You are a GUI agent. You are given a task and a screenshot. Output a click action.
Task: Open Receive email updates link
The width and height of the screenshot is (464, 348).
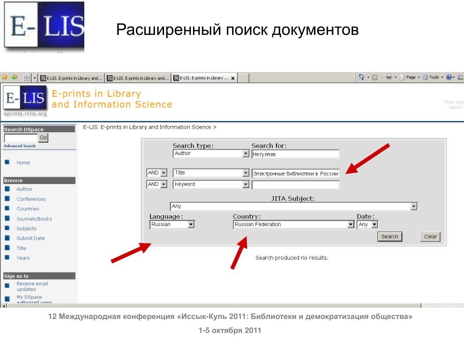tap(32, 286)
